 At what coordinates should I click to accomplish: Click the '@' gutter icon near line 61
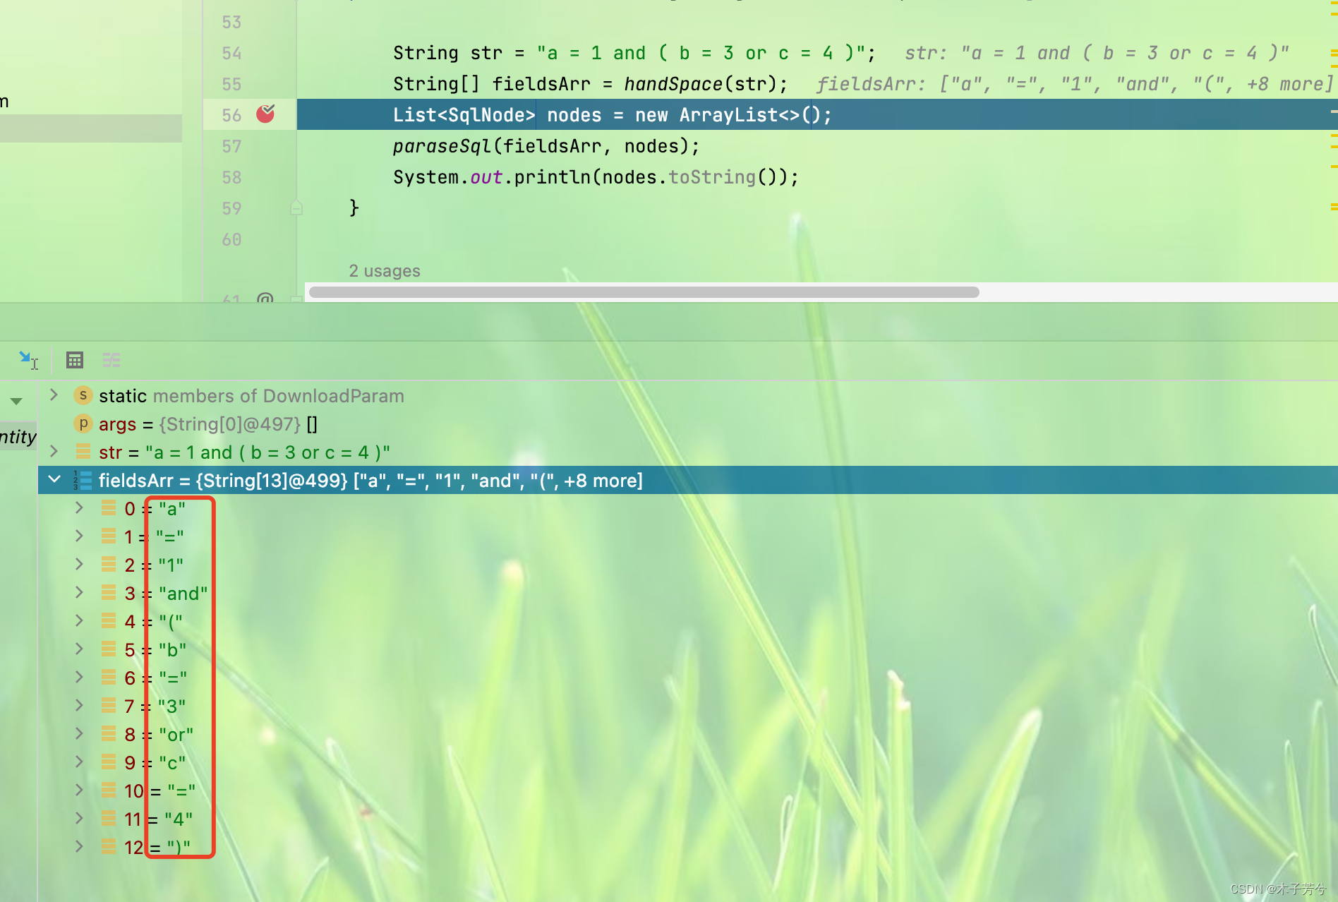pyautogui.click(x=265, y=299)
